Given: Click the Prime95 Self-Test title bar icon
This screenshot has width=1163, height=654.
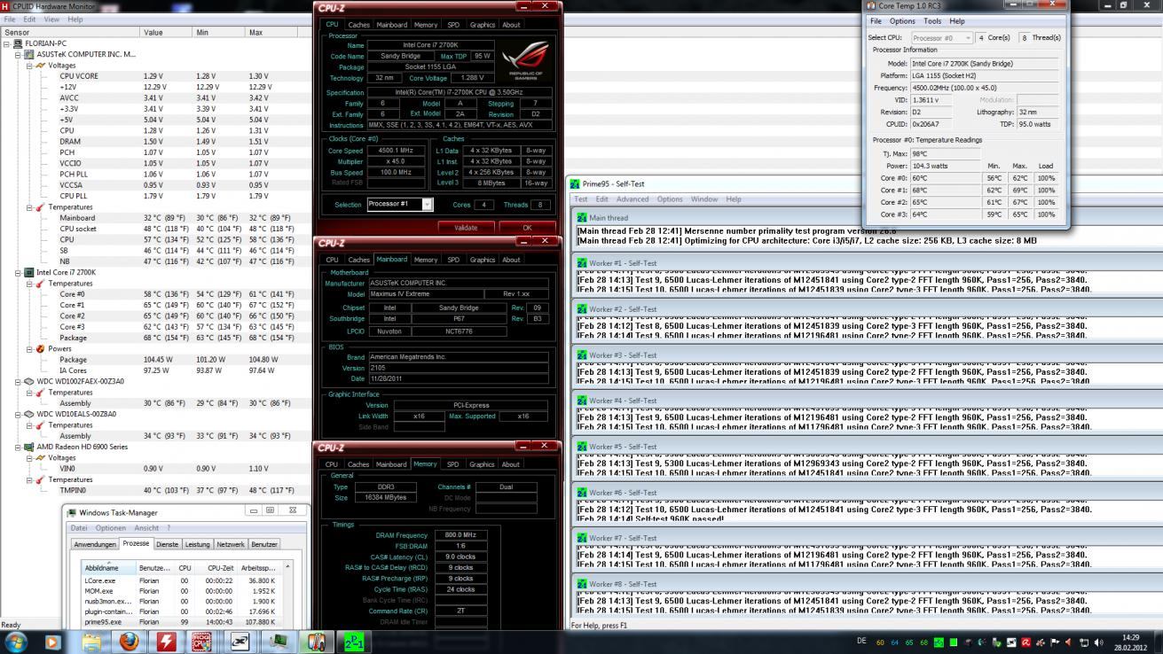Looking at the screenshot, I should [x=575, y=184].
